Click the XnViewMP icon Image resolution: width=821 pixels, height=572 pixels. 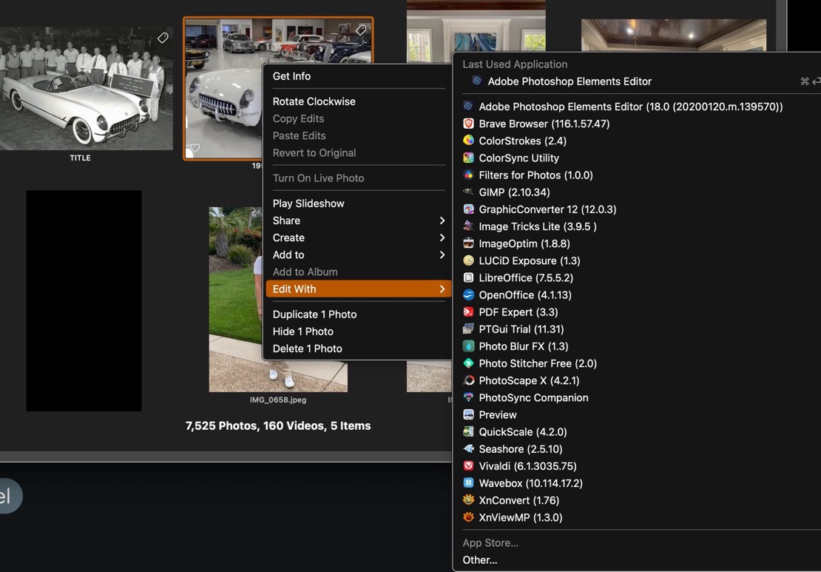468,517
